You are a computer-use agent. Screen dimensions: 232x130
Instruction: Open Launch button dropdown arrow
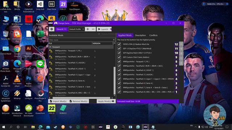coord(111,29)
